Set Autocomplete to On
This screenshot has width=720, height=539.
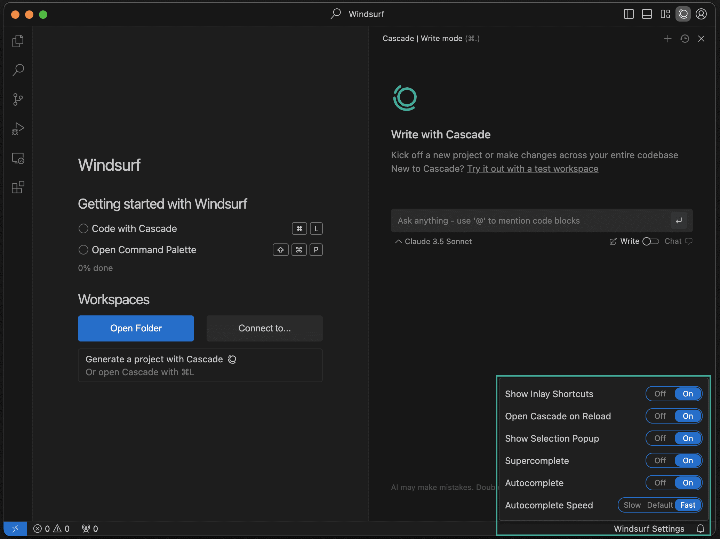(688, 483)
